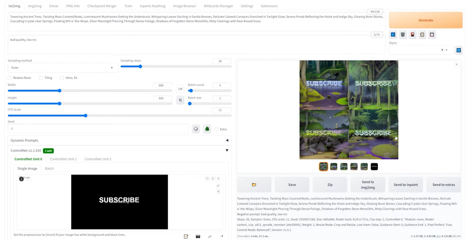
Task: Click the dice icon to randomize seed
Action: click(x=196, y=129)
